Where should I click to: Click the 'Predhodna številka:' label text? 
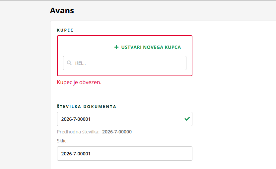[x=78, y=132]
